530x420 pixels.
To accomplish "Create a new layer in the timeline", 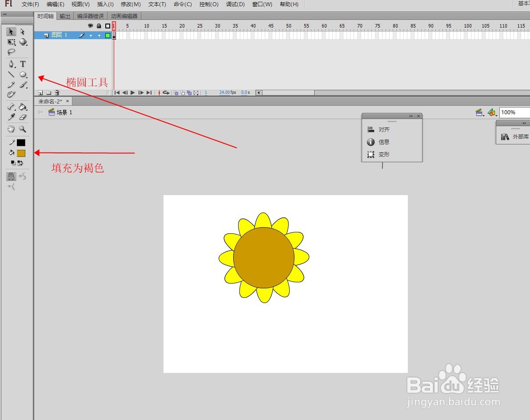I will 40,92.
